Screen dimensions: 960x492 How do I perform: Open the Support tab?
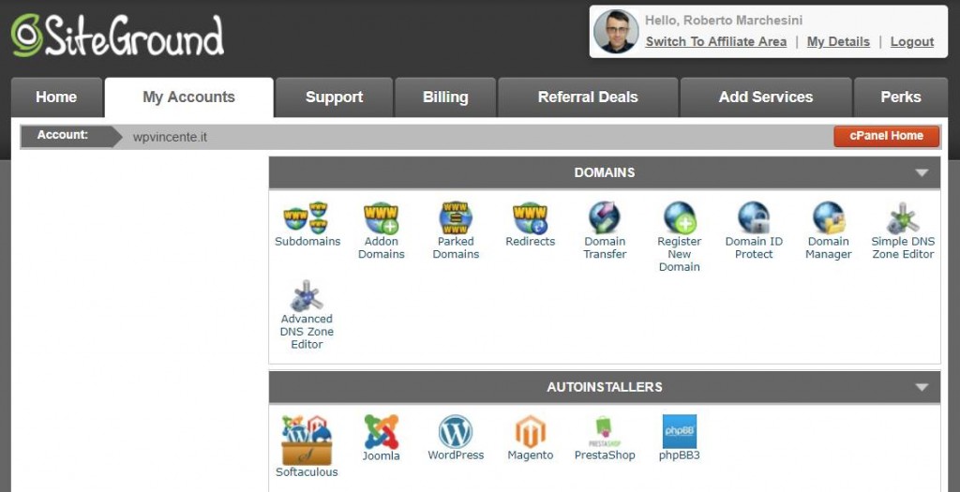[x=334, y=97]
